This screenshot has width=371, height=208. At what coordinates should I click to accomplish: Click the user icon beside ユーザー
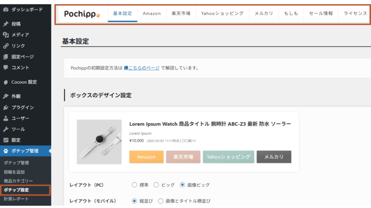pyautogui.click(x=6, y=118)
